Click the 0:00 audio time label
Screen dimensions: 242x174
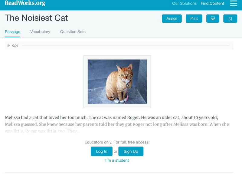(x=15, y=46)
